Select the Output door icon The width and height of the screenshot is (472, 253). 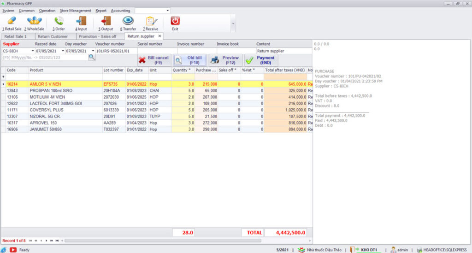tap(106, 21)
